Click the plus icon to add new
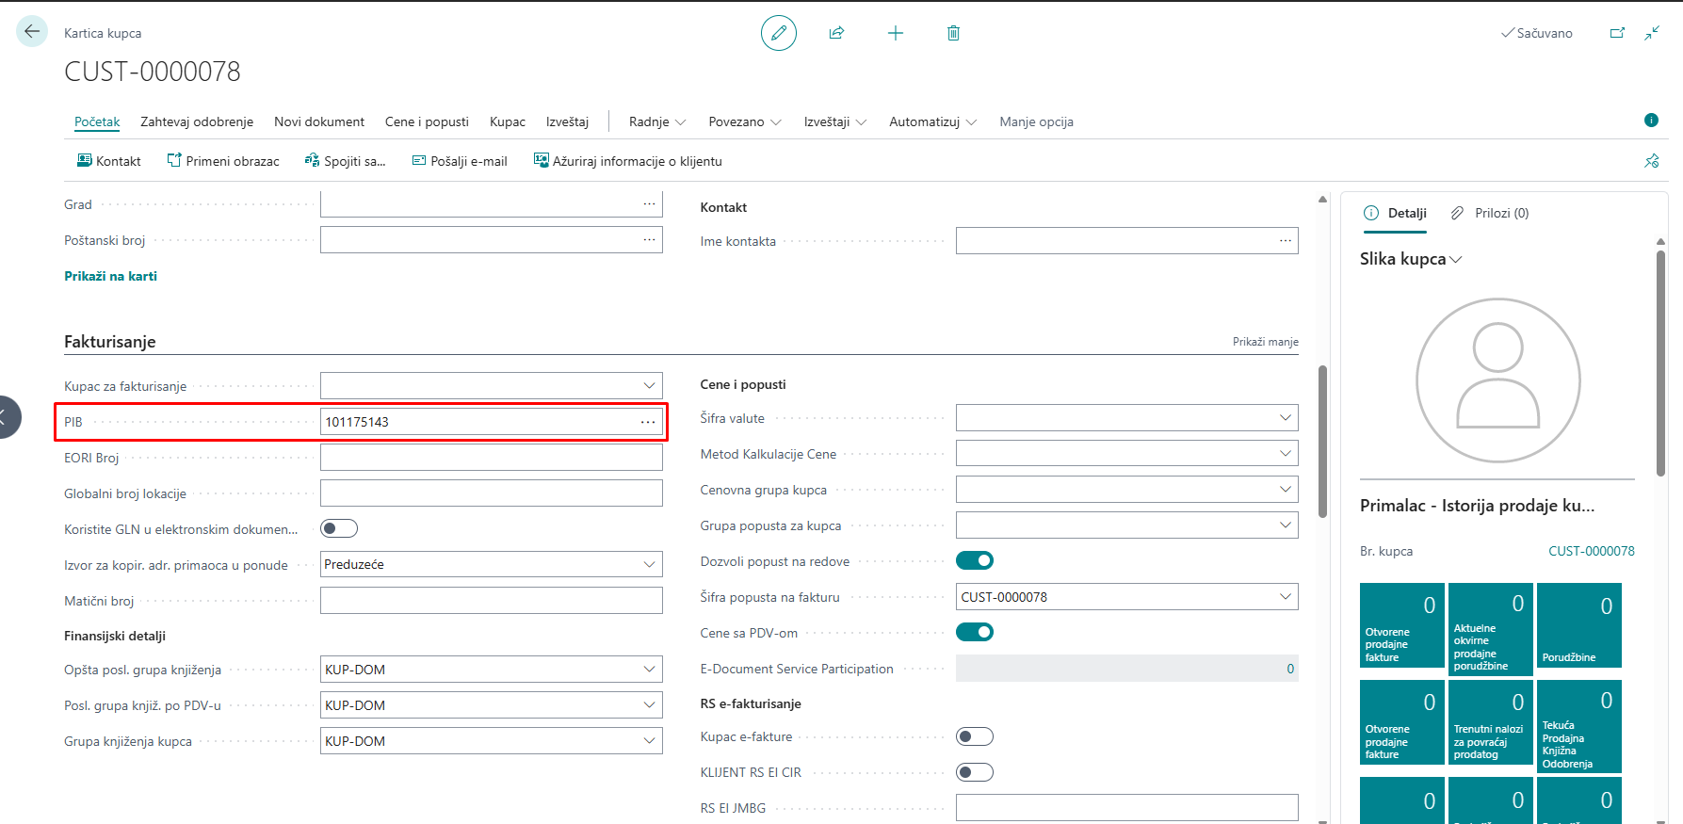 [x=895, y=33]
